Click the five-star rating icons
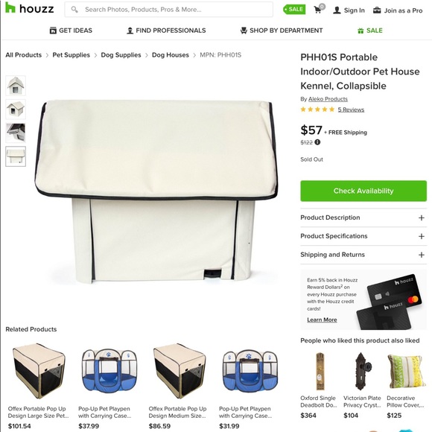Image resolution: width=432 pixels, height=432 pixels. pos(317,109)
